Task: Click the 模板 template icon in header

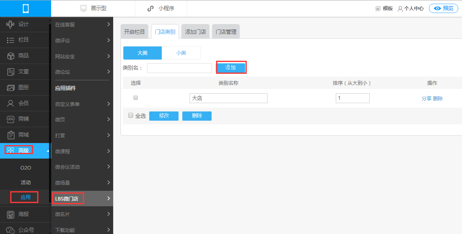Action: pyautogui.click(x=378, y=9)
